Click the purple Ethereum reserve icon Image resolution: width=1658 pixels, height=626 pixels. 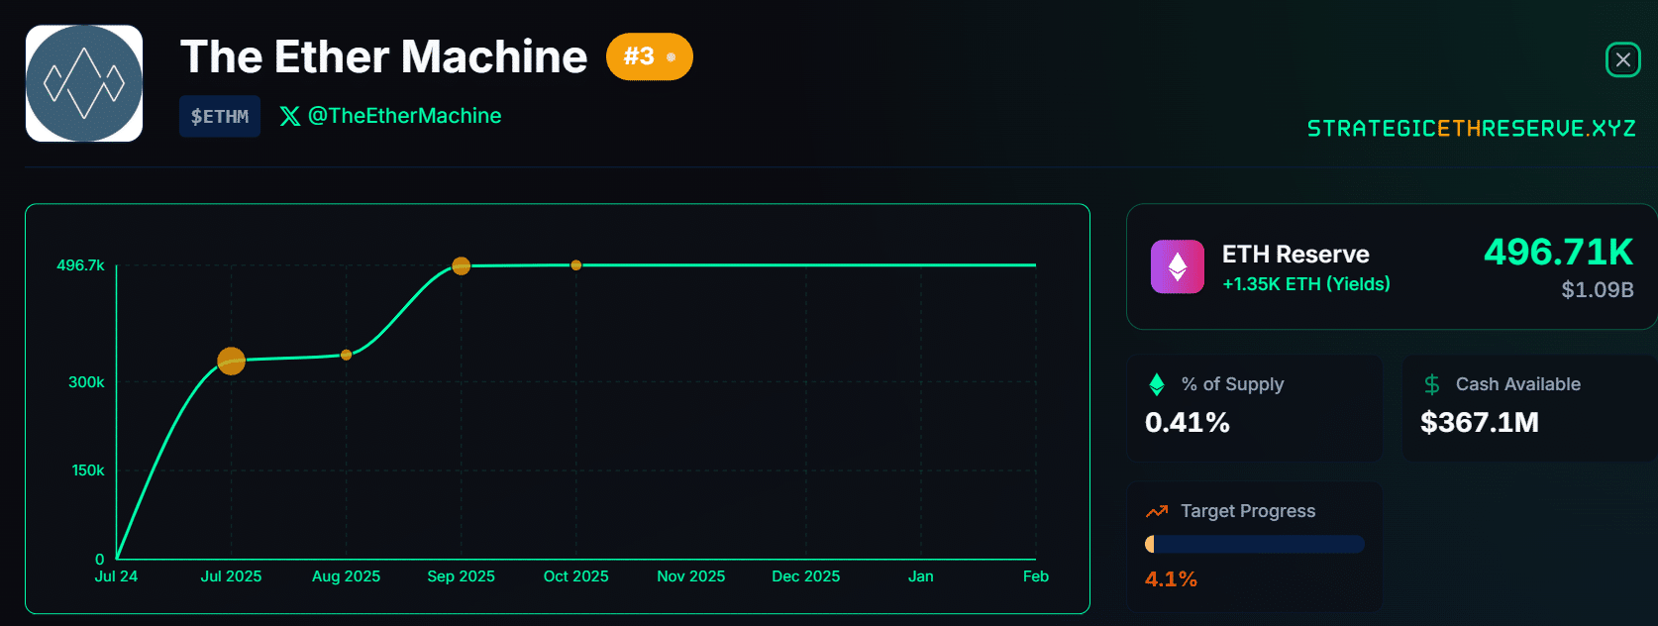pyautogui.click(x=1177, y=266)
